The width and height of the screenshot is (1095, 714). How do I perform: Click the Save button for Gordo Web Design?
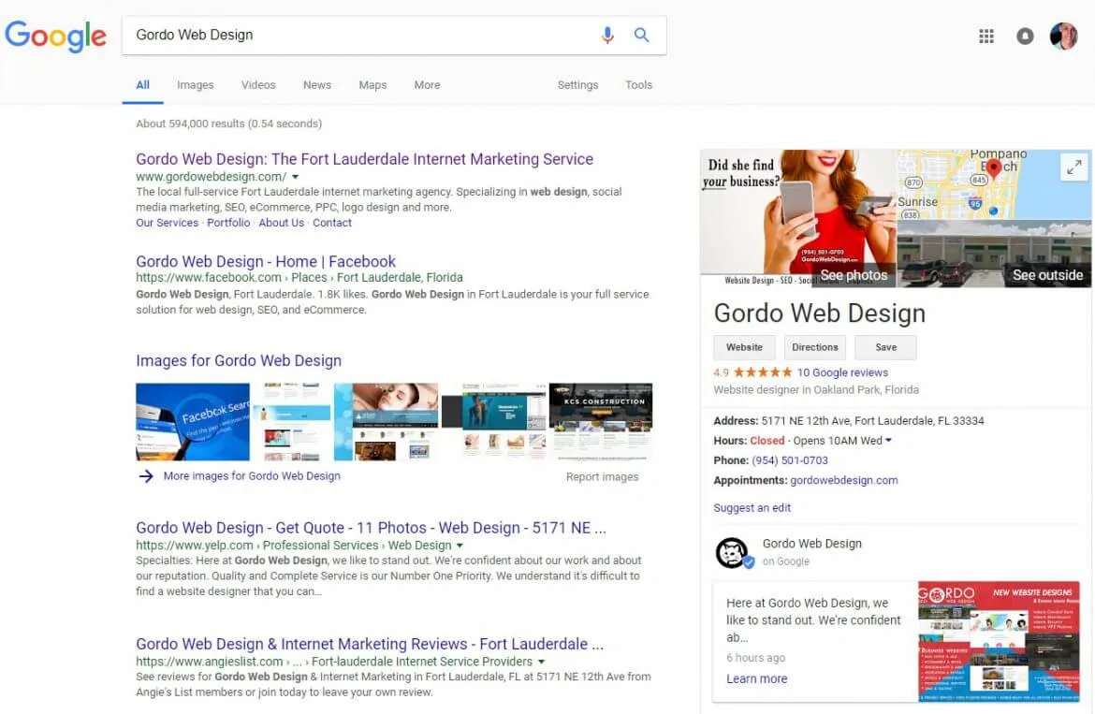tap(885, 347)
